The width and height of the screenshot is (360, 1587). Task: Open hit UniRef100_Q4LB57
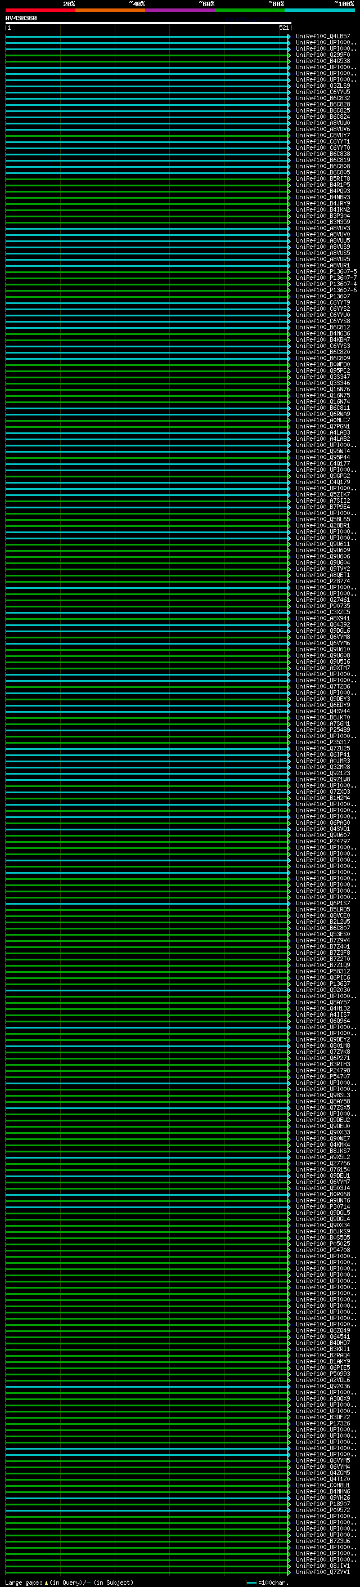[323, 37]
